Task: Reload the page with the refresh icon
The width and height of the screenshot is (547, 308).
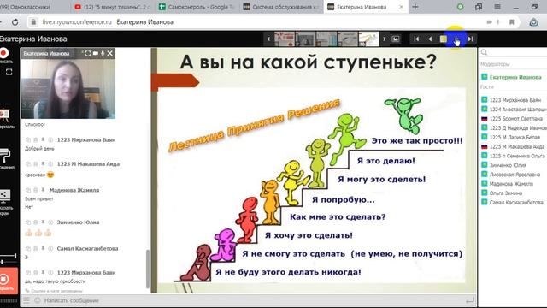Action: (15, 22)
